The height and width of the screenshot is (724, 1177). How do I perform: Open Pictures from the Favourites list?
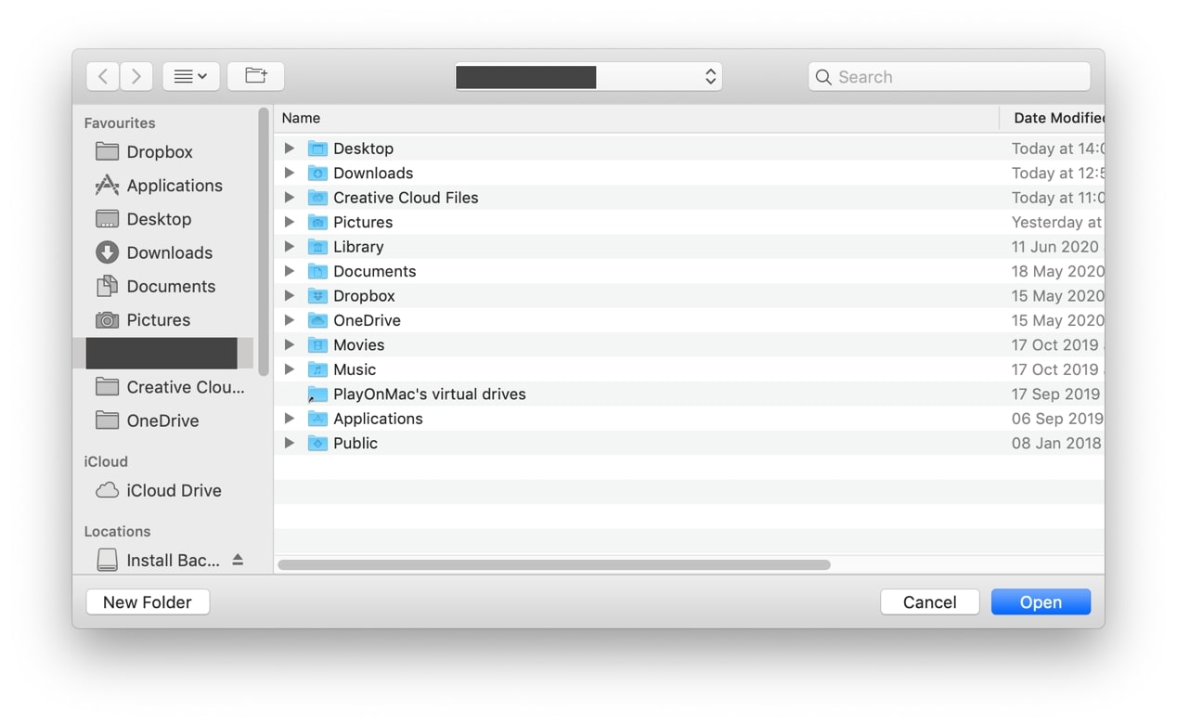coord(158,319)
